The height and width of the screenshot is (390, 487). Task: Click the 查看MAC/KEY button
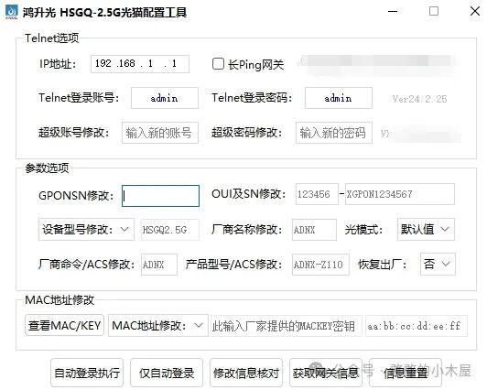tap(64, 325)
